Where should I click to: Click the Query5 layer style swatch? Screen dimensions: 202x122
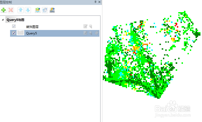(x=20, y=33)
